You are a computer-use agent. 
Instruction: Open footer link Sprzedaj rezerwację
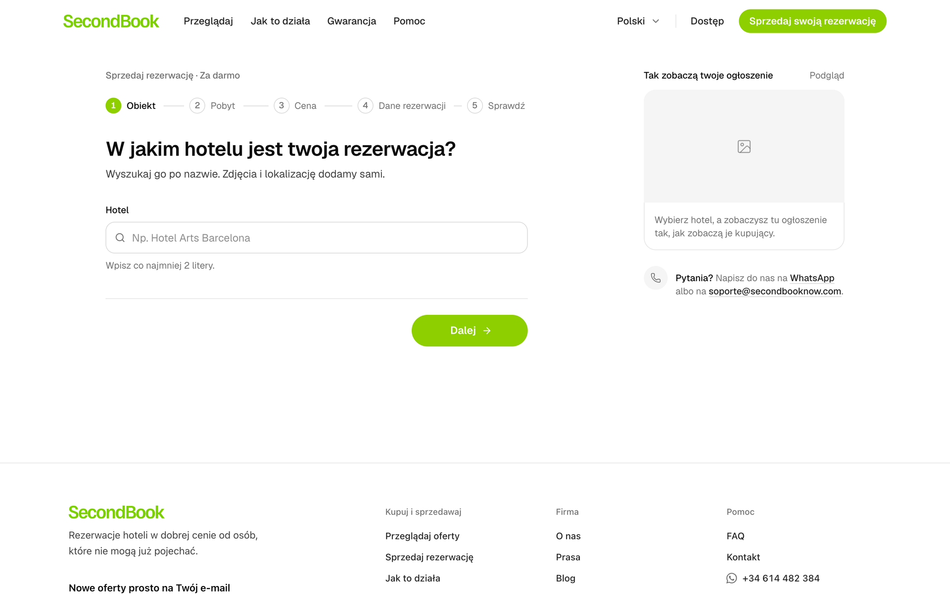[429, 557]
